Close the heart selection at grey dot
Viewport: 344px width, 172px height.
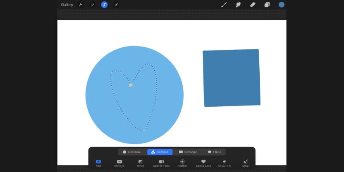(131, 85)
